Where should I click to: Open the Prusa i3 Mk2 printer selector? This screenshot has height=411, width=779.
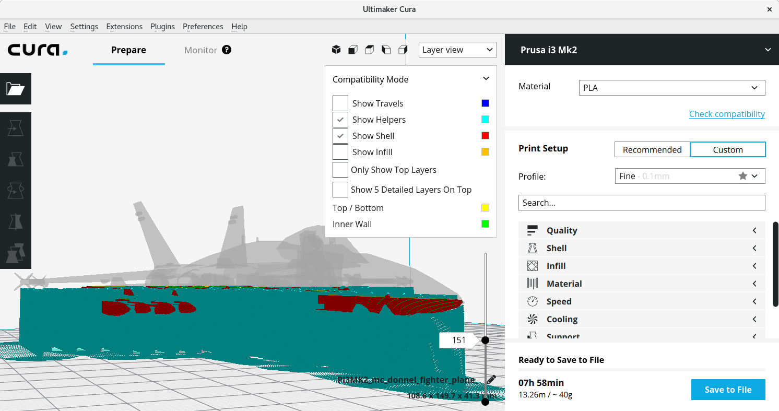pos(642,50)
